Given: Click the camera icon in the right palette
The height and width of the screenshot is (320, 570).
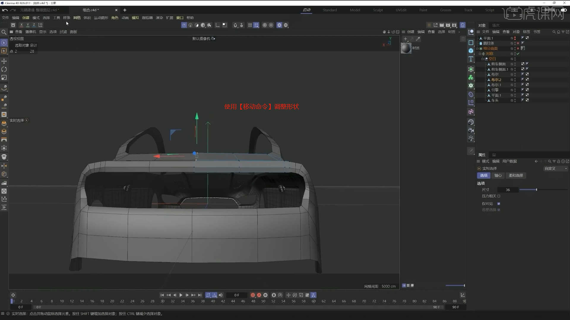Looking at the screenshot, I should (x=471, y=130).
